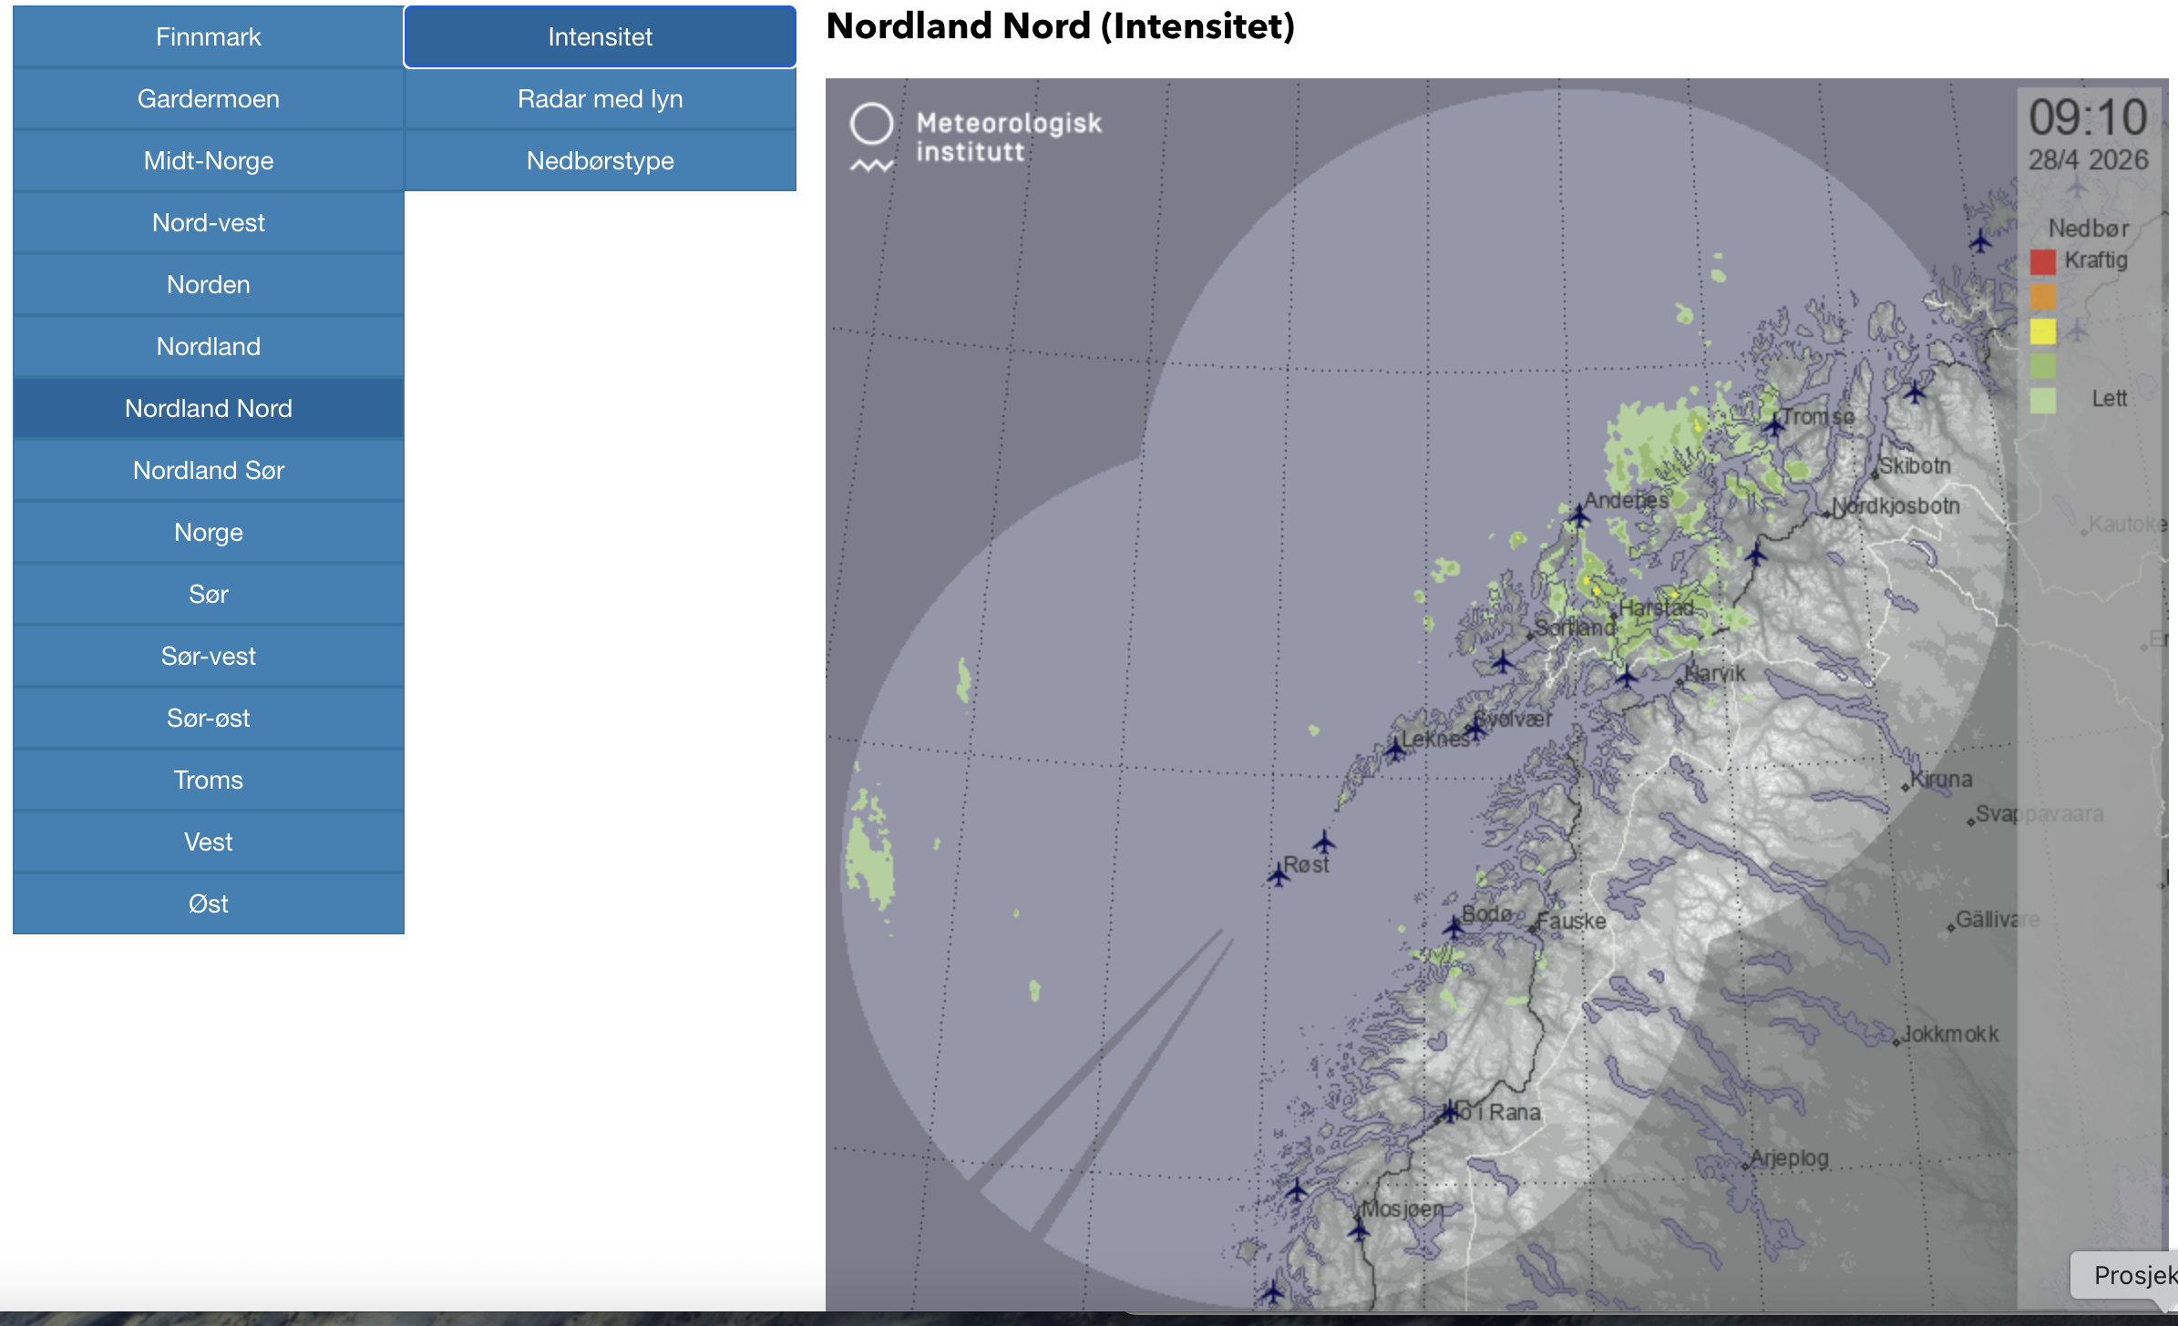The image size is (2178, 1326).
Task: Click the Bodø airport plane icon
Action: (1453, 928)
